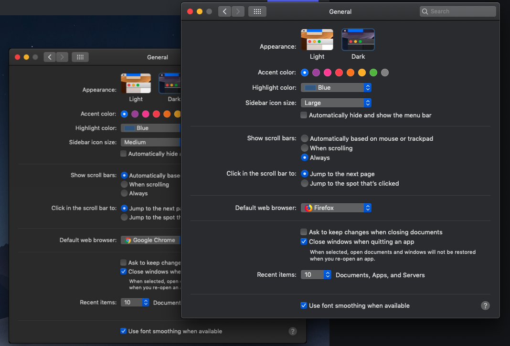Select Automatically scroll bars radio in rear window

click(124, 175)
